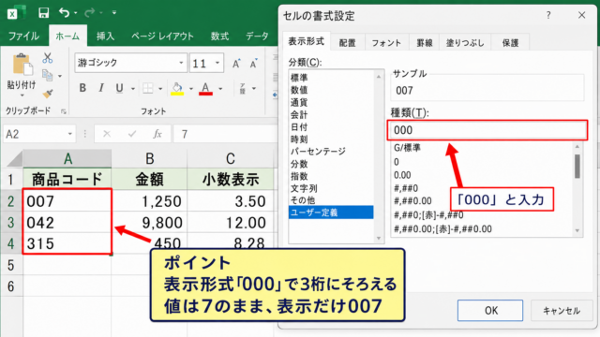This screenshot has height=337, width=600.
Task: Click the Undo arrow icon
Action: (x=64, y=12)
